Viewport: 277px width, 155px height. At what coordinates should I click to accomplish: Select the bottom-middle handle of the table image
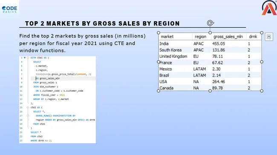(210, 91)
